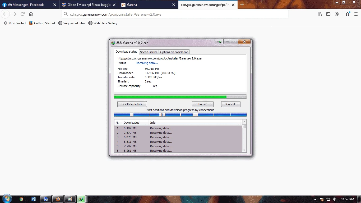Screen dimensions: 361x203
Task: Click the taskbar clock 11:57 PM
Action: (x=348, y=199)
